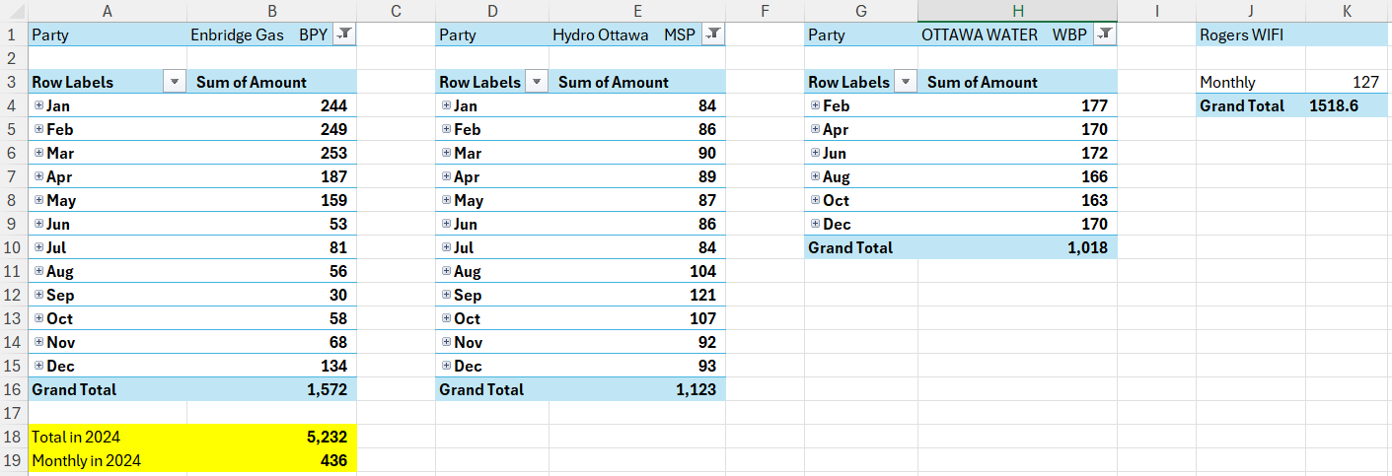Open the Hydro Ottawa party filter button
The height and width of the screenshot is (476, 1392).
(x=714, y=34)
